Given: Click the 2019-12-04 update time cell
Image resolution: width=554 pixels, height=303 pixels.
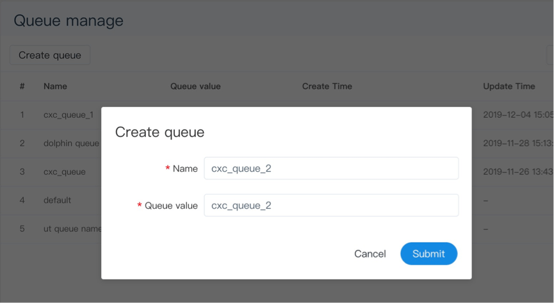Looking at the screenshot, I should point(517,115).
